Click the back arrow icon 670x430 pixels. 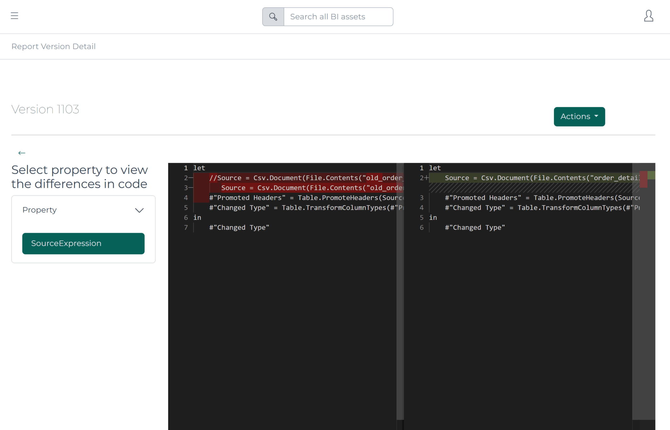(22, 153)
